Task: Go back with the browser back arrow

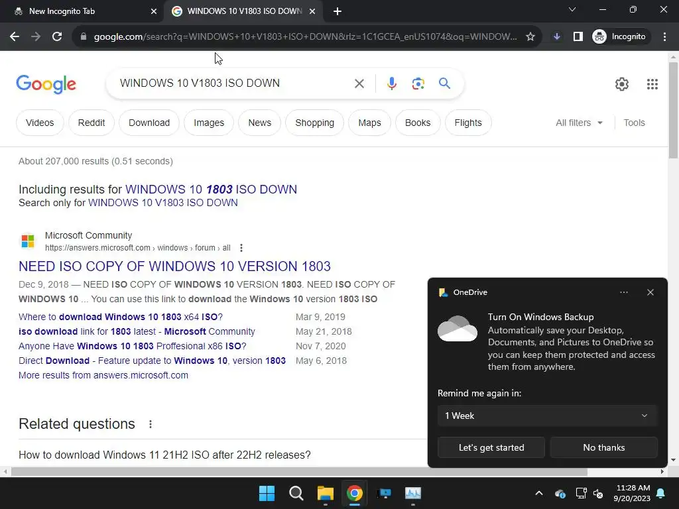Action: 15,37
